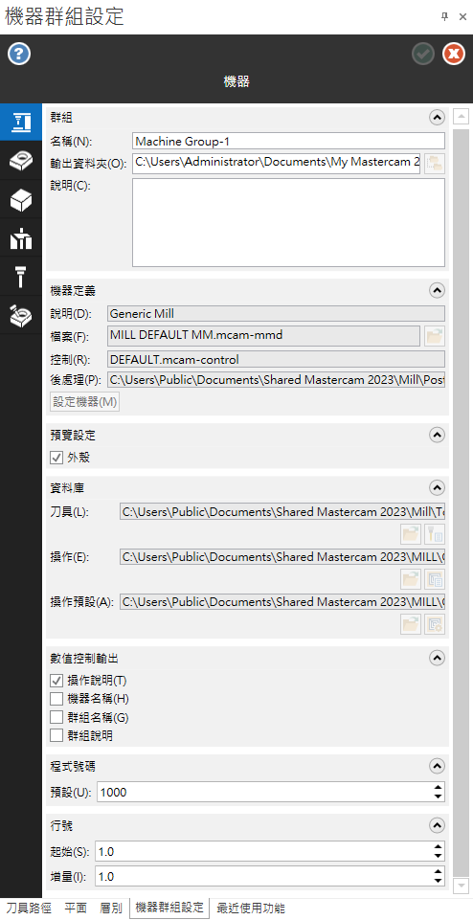Click the 名稱(N) Machine Group-1 field
Screen dimensions: 473x920
coord(289,141)
